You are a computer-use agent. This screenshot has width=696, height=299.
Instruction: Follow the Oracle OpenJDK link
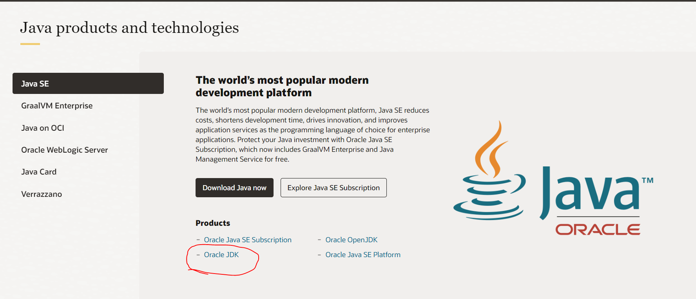[352, 240]
